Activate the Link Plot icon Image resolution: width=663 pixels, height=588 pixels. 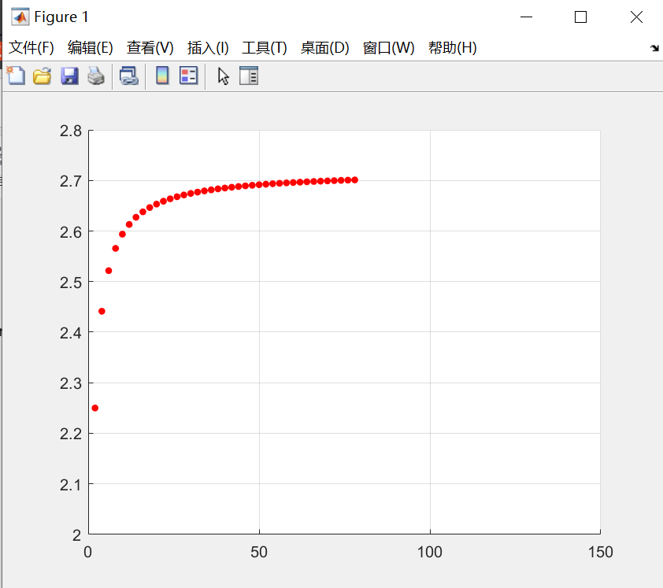tap(129, 76)
